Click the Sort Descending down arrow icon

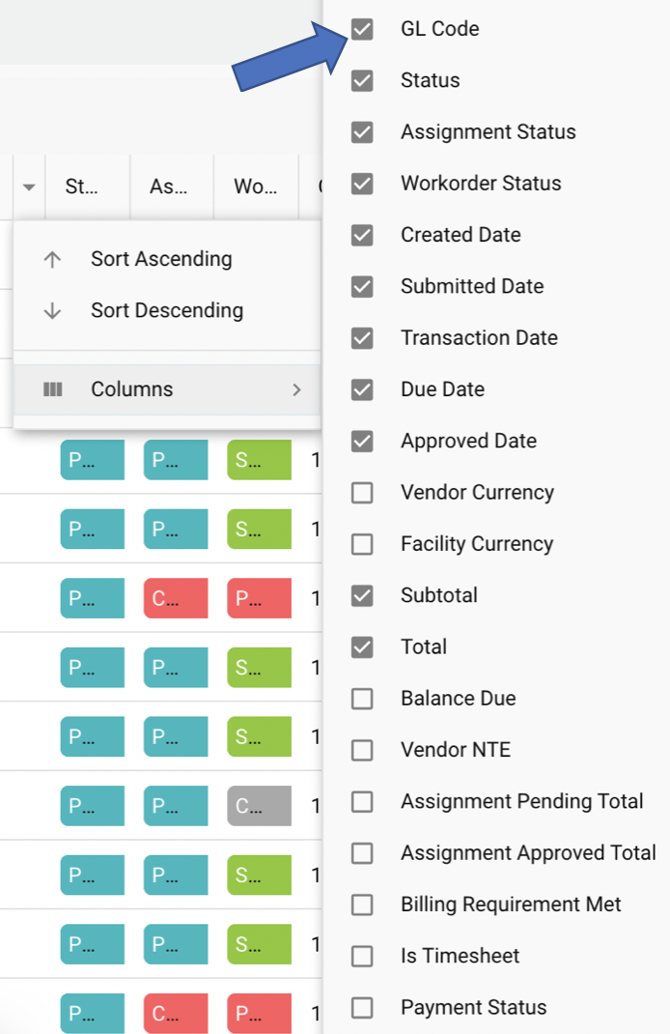pos(53,311)
